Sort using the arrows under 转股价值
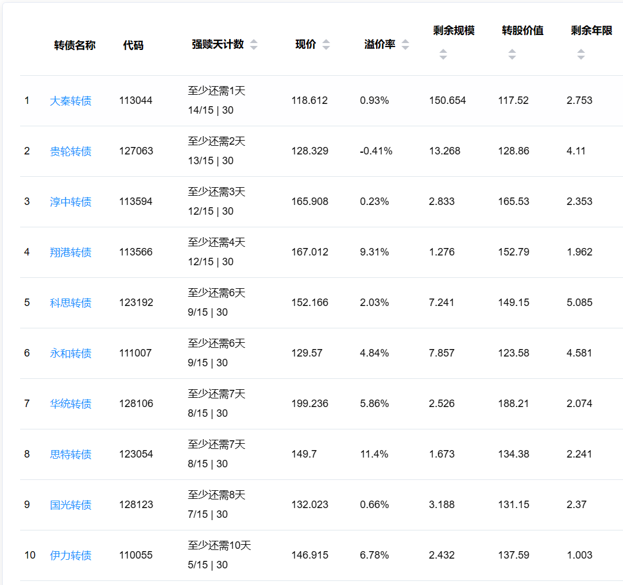The image size is (623, 585). pyautogui.click(x=512, y=55)
